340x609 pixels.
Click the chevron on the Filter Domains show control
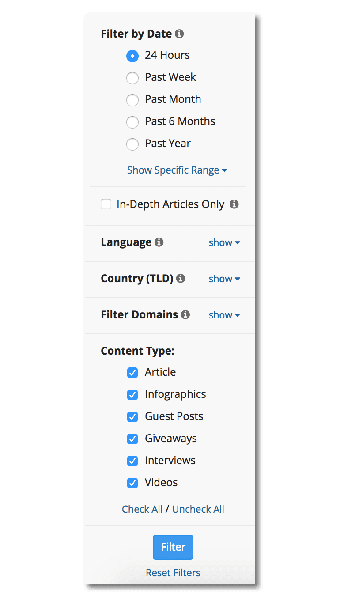pos(237,315)
